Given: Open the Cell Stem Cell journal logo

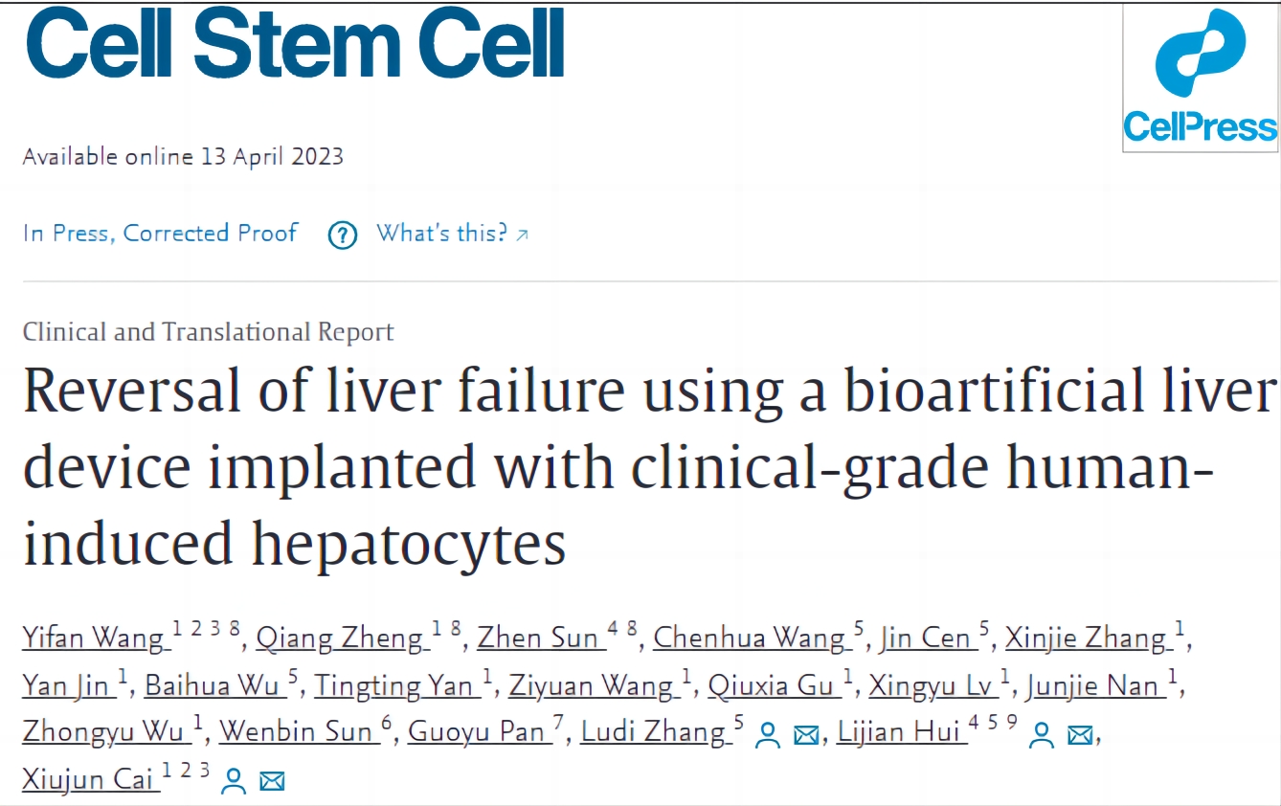Looking at the screenshot, I should click(x=295, y=43).
